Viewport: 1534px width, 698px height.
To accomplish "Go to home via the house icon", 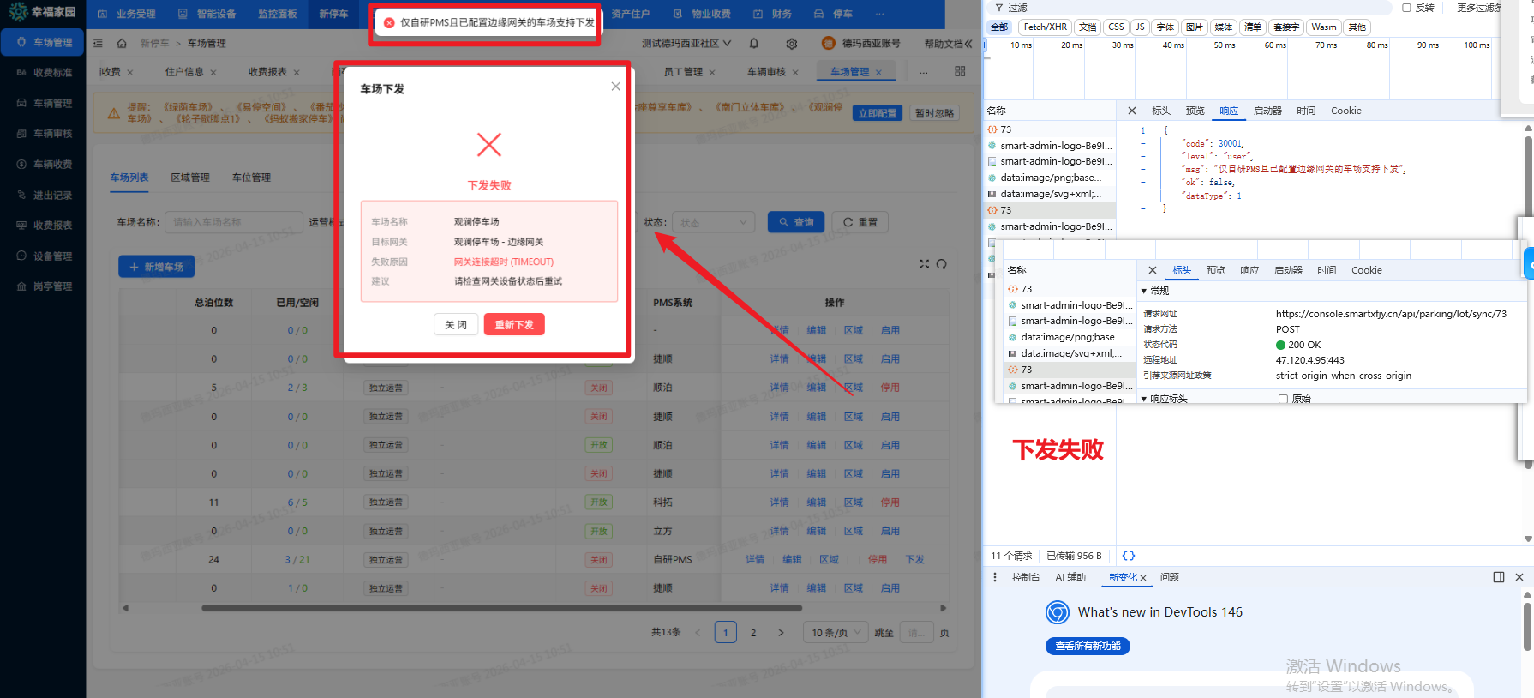I will click(122, 44).
